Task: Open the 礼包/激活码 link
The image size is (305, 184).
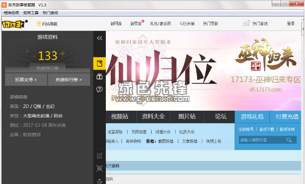Action: click(160, 24)
